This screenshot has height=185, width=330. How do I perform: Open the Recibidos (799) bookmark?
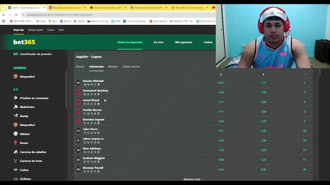182,21
